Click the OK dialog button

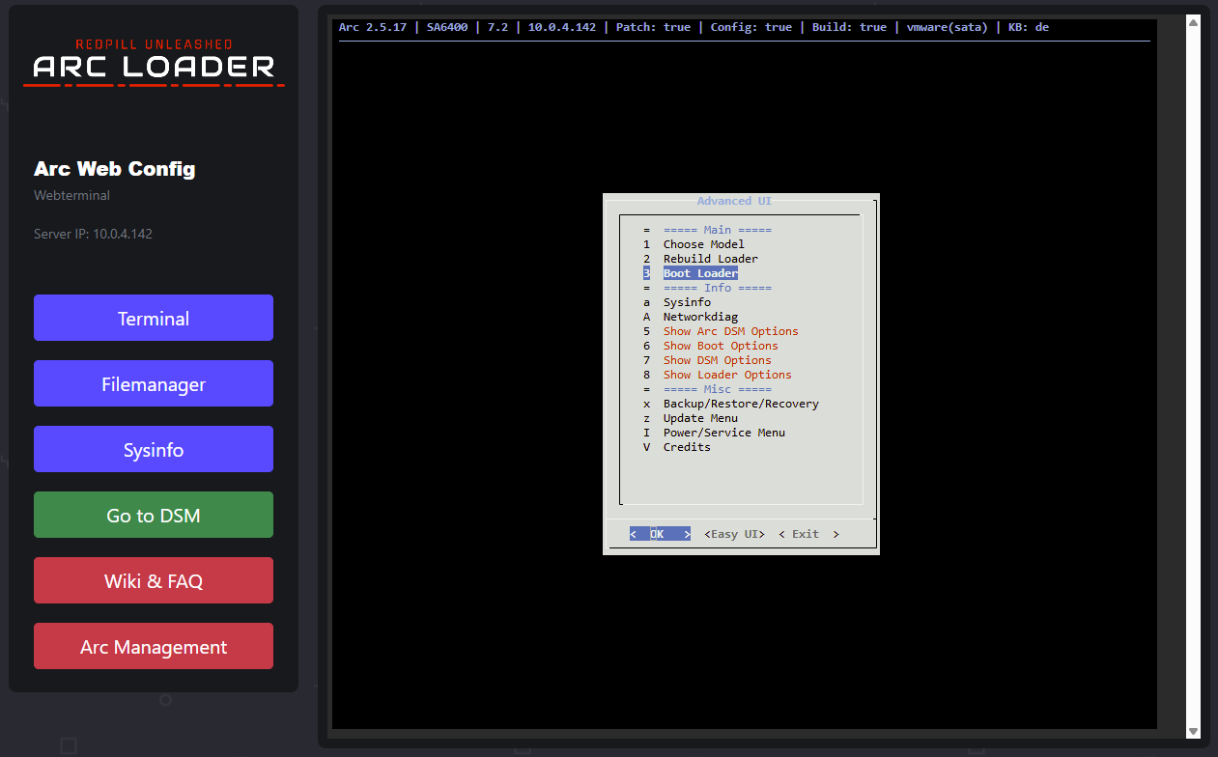coord(660,534)
